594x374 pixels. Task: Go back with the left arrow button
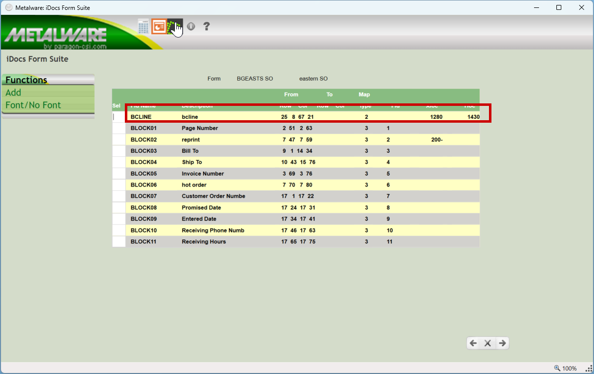tap(473, 343)
